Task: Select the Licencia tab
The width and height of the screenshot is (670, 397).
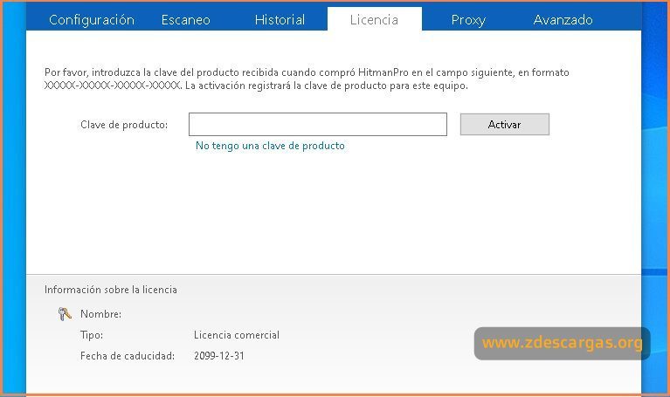Action: click(x=375, y=19)
